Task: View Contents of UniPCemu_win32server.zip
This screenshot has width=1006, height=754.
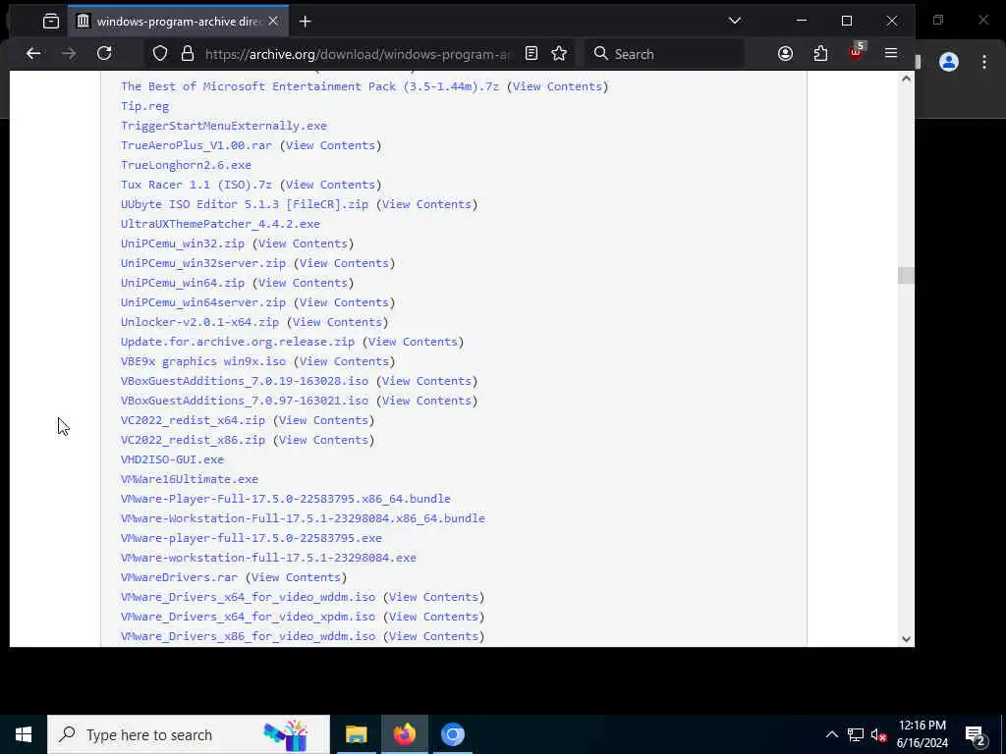Action: click(344, 263)
